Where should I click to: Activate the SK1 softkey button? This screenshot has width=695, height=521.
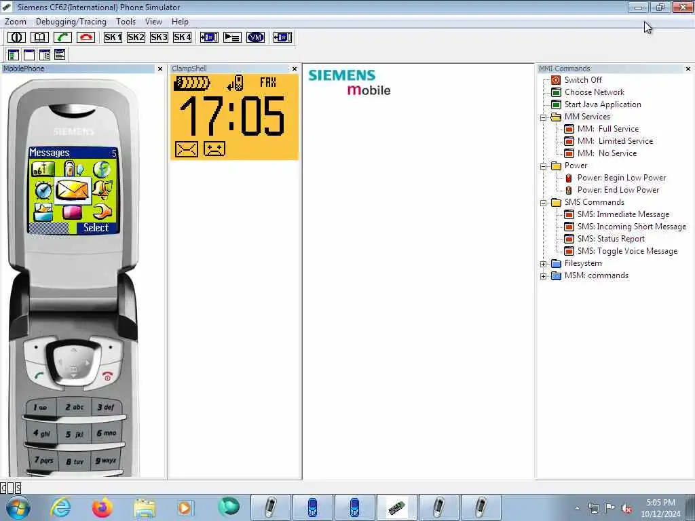(113, 37)
